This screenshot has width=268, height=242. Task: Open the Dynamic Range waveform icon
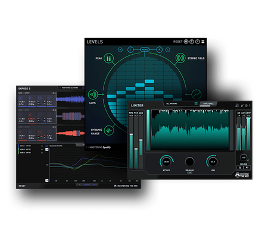[109, 130]
